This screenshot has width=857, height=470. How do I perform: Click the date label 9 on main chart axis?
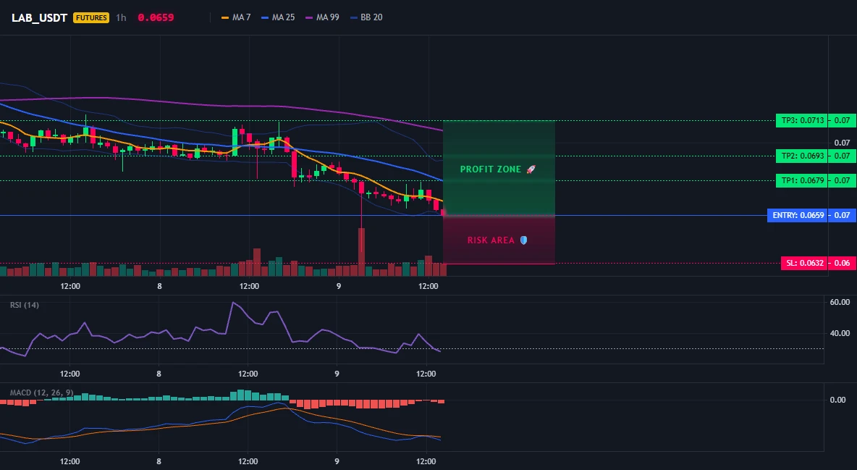pyautogui.click(x=338, y=286)
